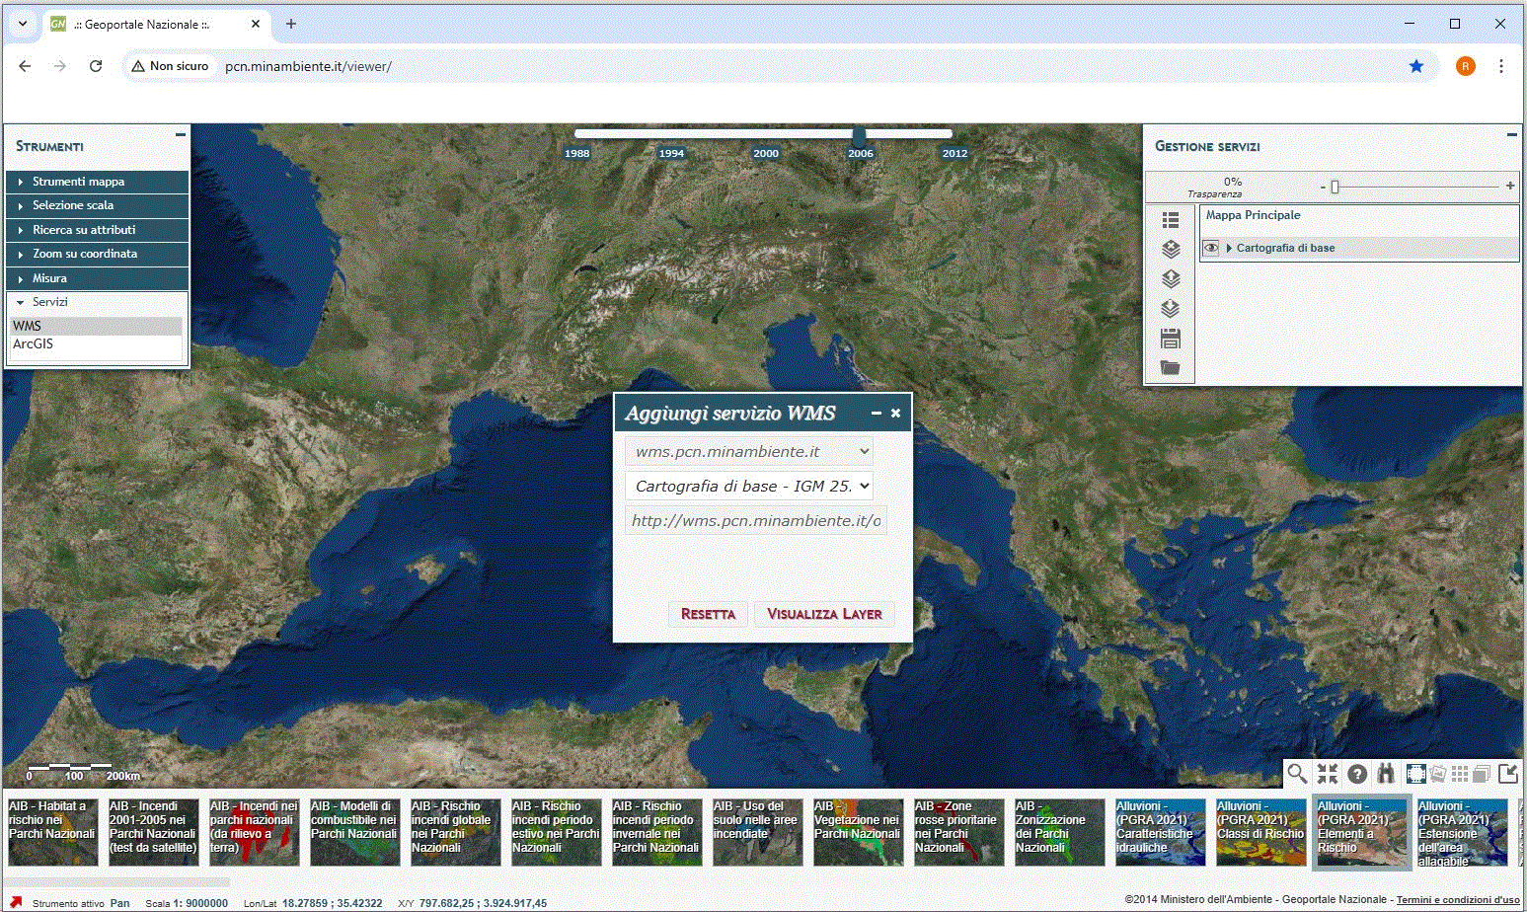Toggle visibility eye of Cartografia di base

pos(1211,248)
